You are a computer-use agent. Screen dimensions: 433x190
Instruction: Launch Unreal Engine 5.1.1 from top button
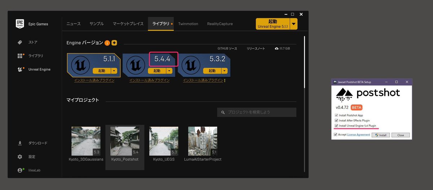273,24
